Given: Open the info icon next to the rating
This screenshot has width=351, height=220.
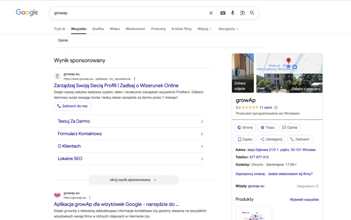Looking at the screenshot, I should point(276,107).
